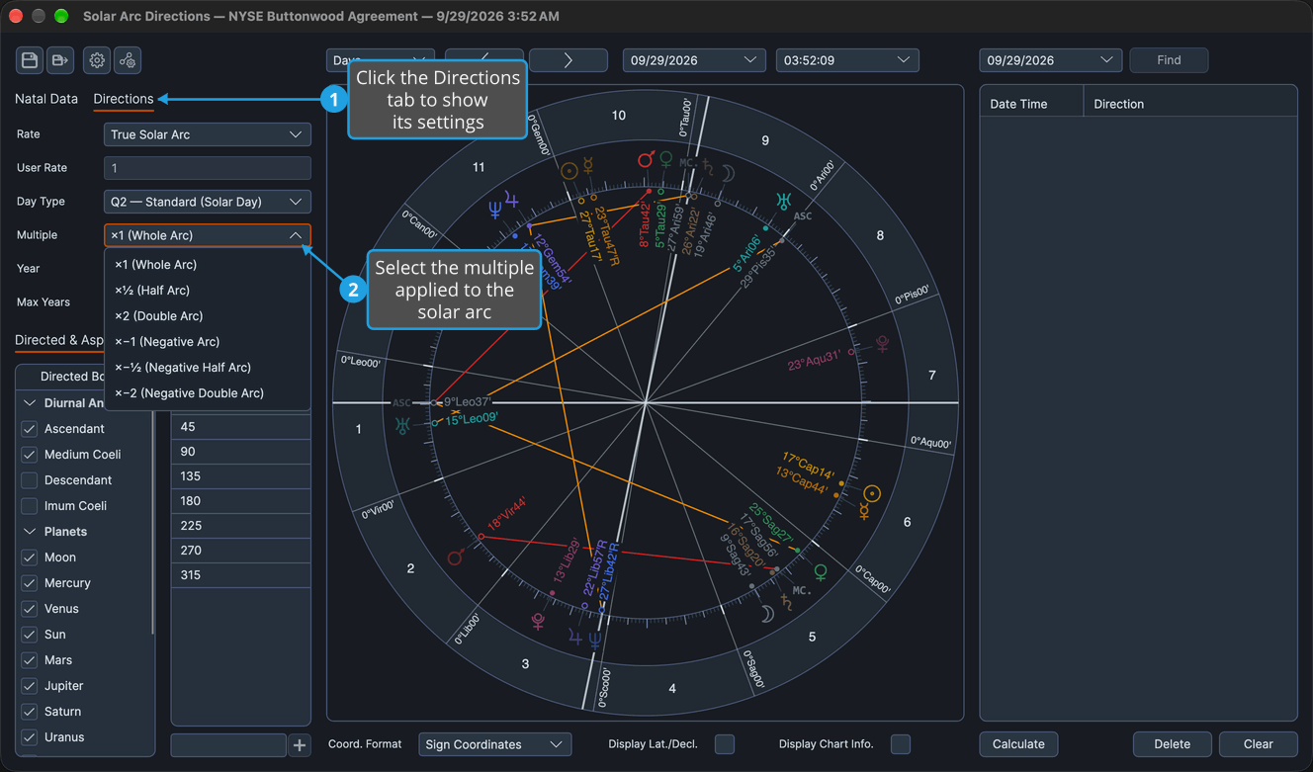This screenshot has width=1313, height=772.
Task: Open the date dropdown beside the time field
Action: [694, 60]
